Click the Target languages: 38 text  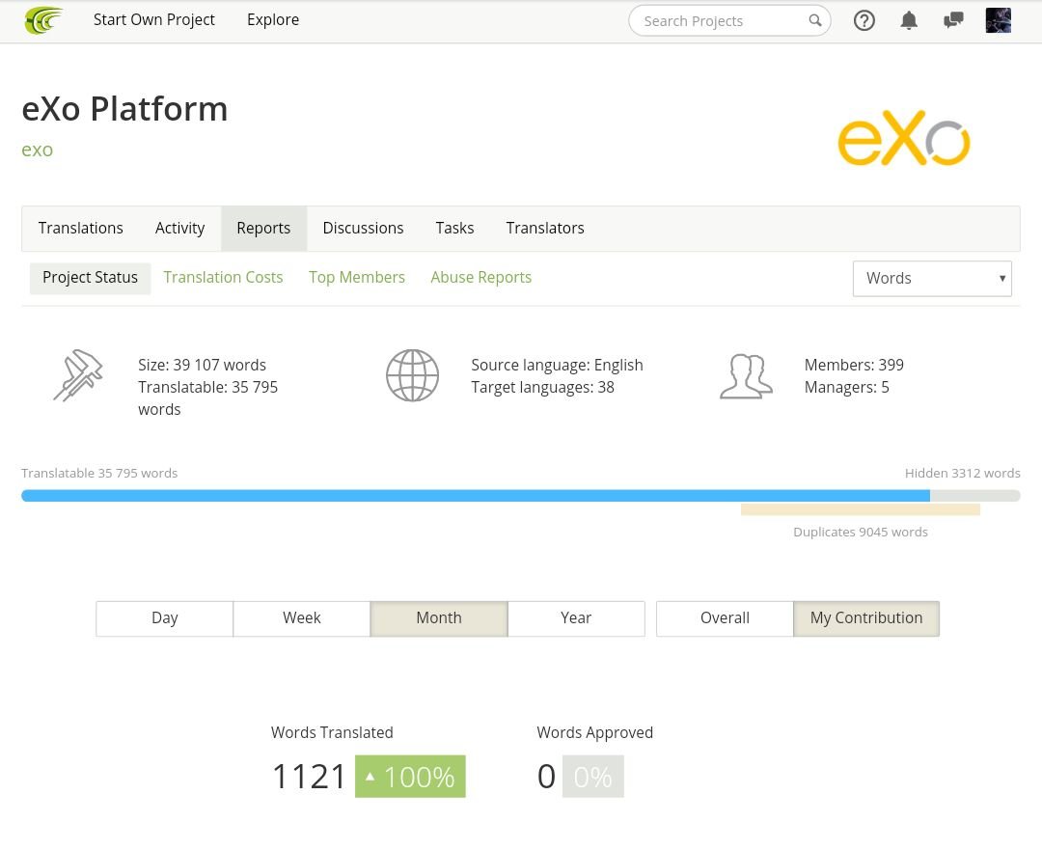point(542,387)
